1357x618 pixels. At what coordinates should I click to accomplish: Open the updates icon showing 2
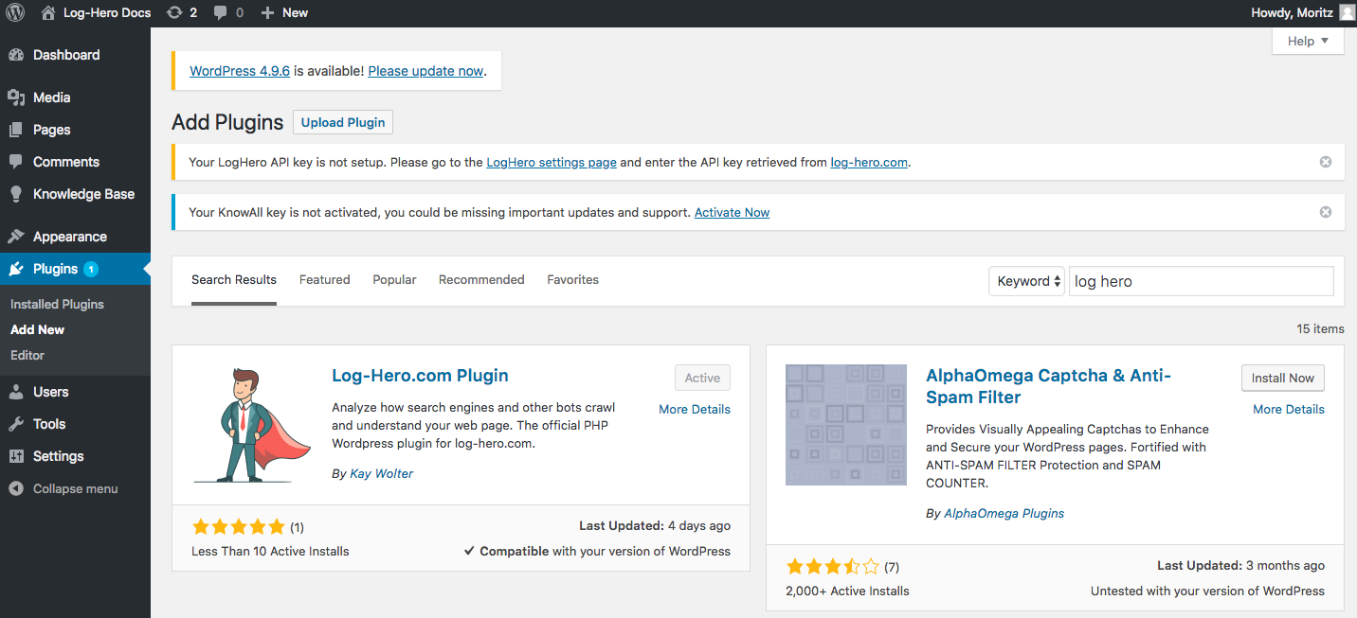click(x=174, y=13)
